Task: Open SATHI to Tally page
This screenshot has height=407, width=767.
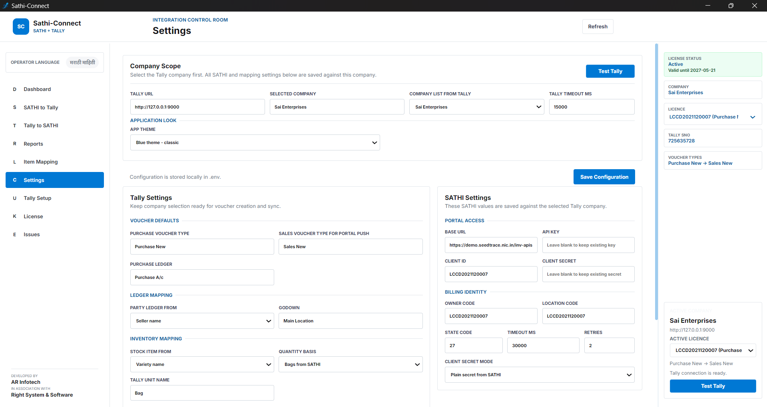Action: [x=55, y=107]
